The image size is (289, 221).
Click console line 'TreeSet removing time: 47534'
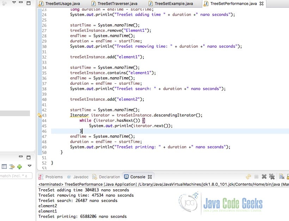[86, 195]
